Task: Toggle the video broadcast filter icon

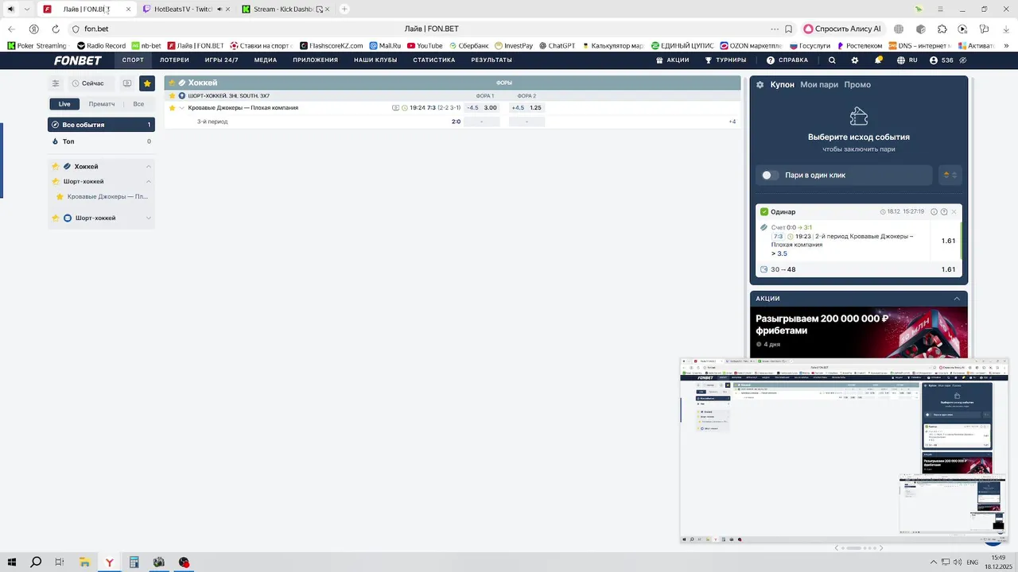Action: click(x=126, y=83)
